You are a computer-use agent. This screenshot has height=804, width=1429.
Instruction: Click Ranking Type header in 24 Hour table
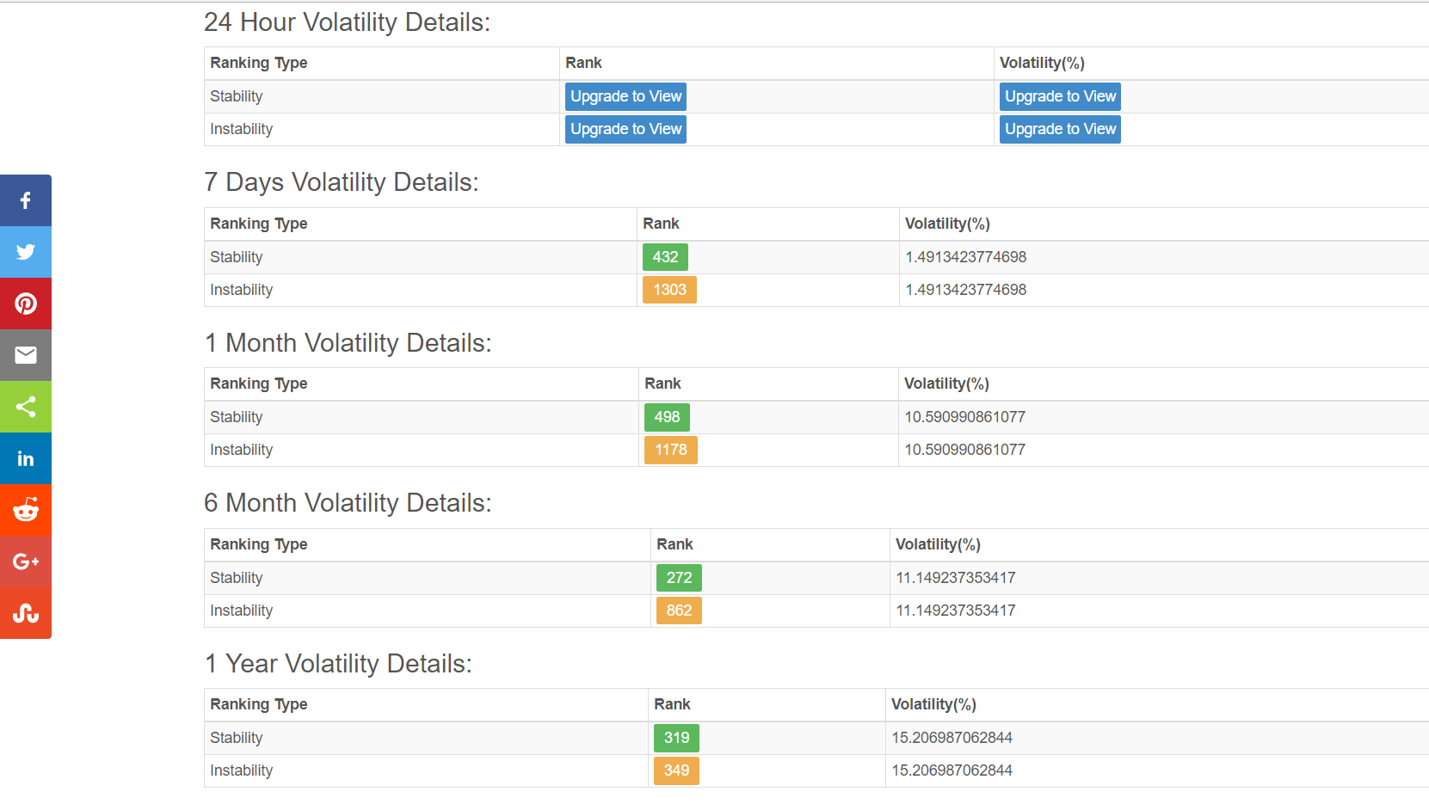(x=258, y=63)
